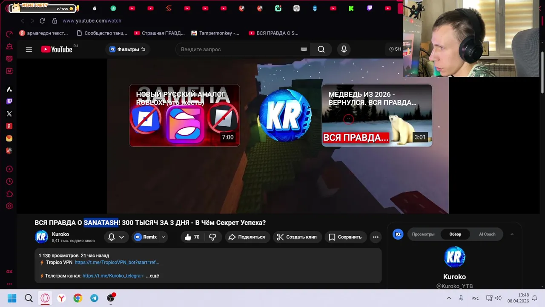Open the Yandex icon in the sidebar

[x=9, y=126]
